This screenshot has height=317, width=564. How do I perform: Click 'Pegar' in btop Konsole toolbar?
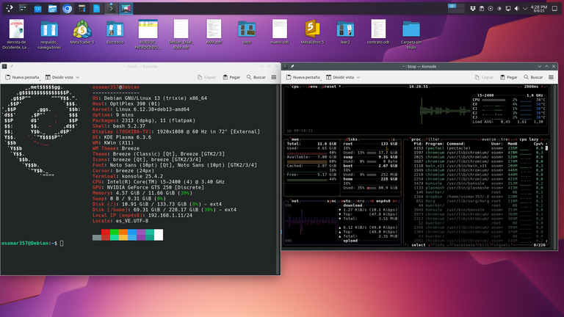[x=509, y=77]
